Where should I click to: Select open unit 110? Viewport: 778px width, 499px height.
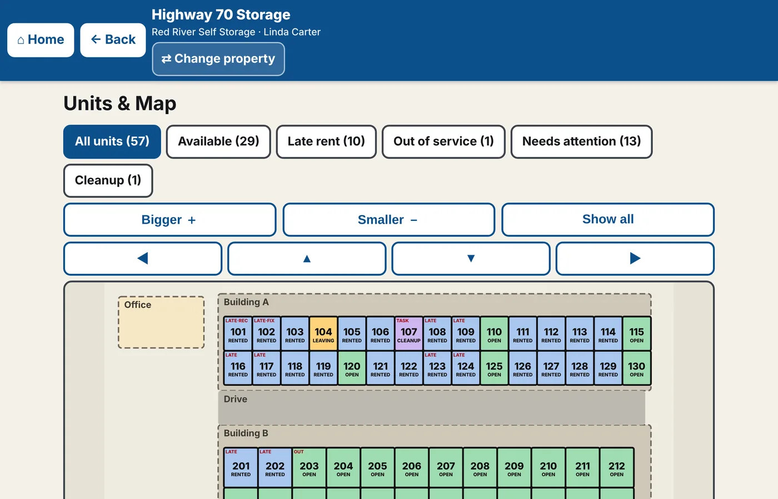(495, 333)
